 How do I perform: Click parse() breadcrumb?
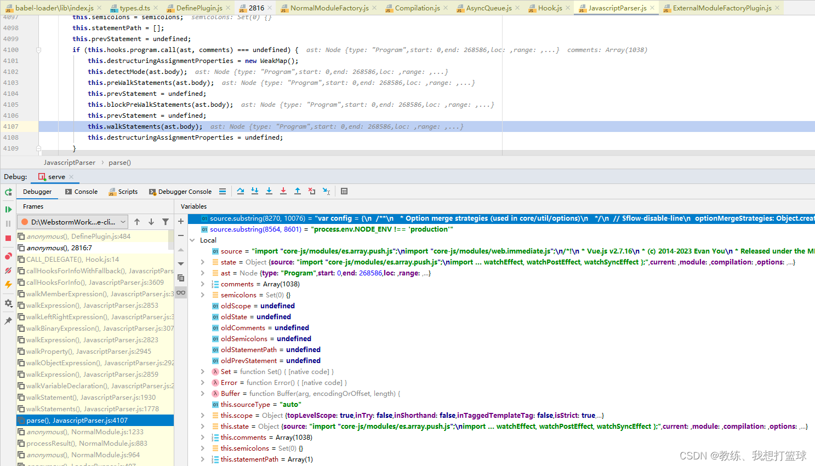(119, 163)
